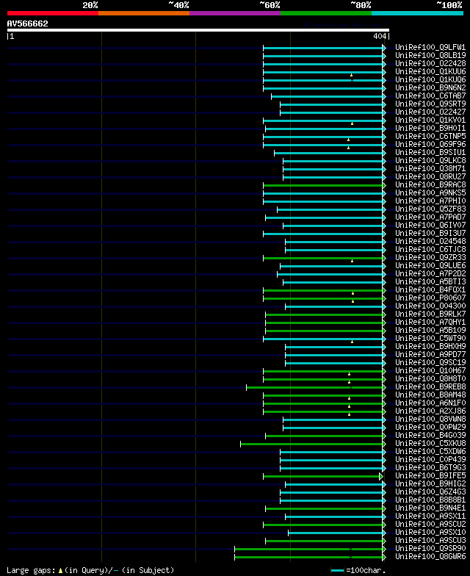Viewport: 470px width, 576px height.
Task: Select the UniRef100_C5WT90 label
Action: pyautogui.click(x=430, y=338)
